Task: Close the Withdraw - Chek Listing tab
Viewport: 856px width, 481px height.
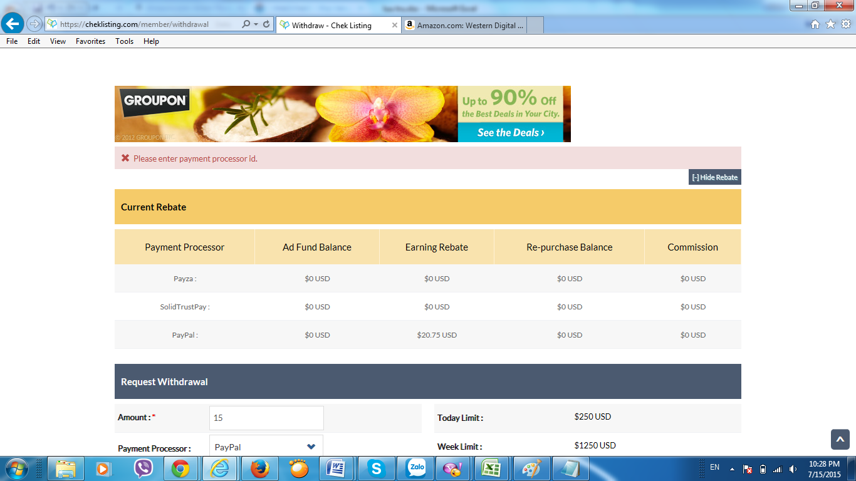Action: point(395,25)
